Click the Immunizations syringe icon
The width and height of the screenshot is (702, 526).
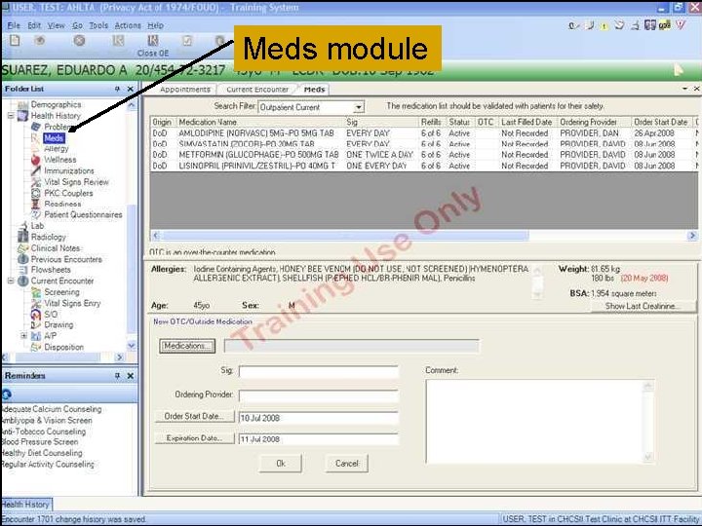tap(36, 170)
